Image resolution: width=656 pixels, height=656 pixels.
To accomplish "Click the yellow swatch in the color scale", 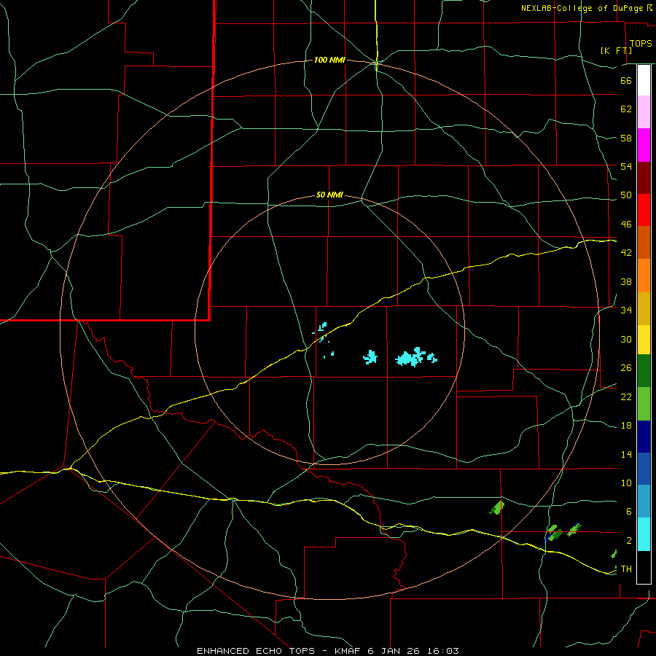I will pyautogui.click(x=644, y=340).
